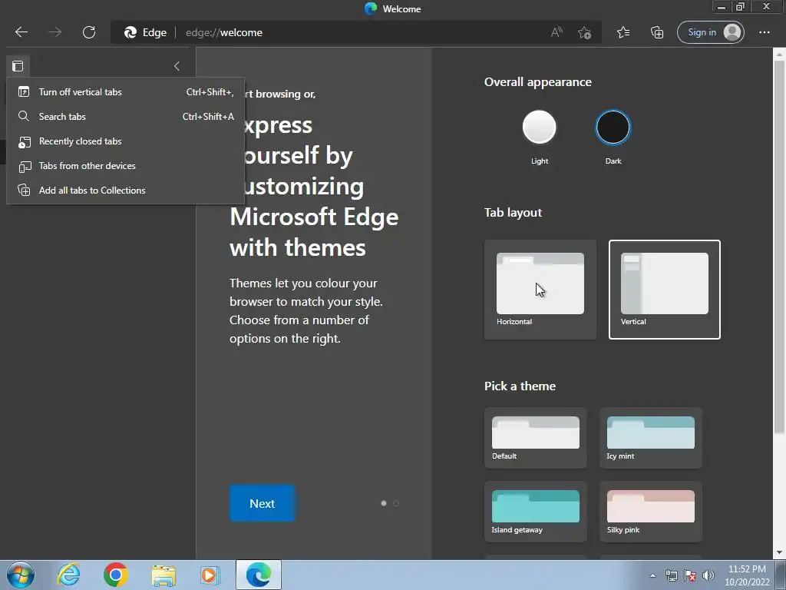
Task: Click the blue Next button
Action: coord(263,503)
